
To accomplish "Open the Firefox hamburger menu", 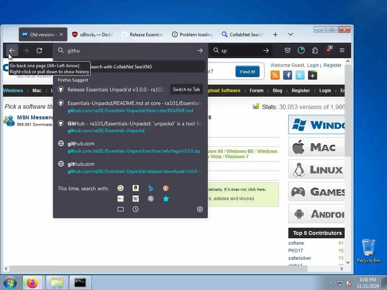I will point(342,50).
